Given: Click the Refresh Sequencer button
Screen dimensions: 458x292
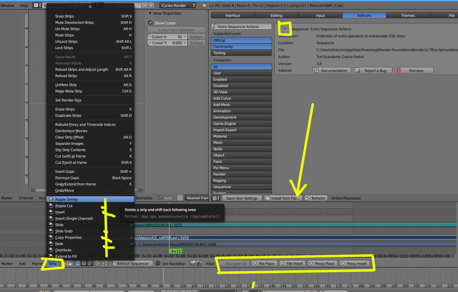Looking at the screenshot, I should (133, 263).
